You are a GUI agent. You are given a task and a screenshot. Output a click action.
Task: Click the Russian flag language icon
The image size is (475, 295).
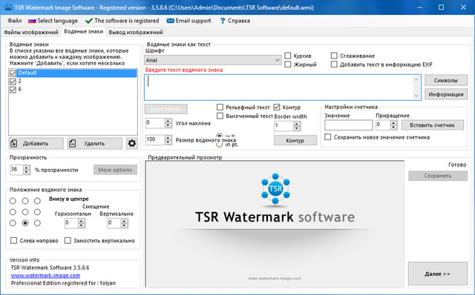[32, 21]
